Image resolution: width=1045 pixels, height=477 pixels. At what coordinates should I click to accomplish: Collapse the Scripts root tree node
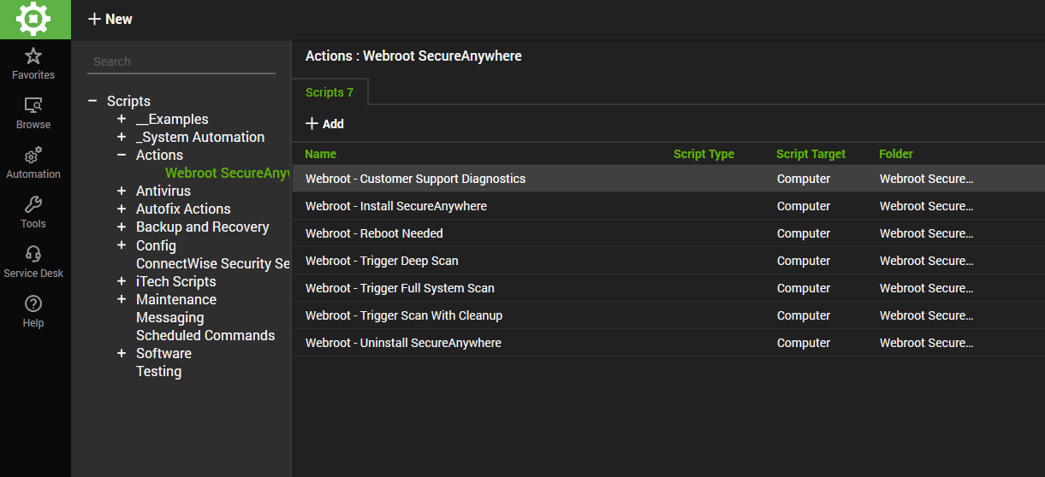click(x=92, y=101)
